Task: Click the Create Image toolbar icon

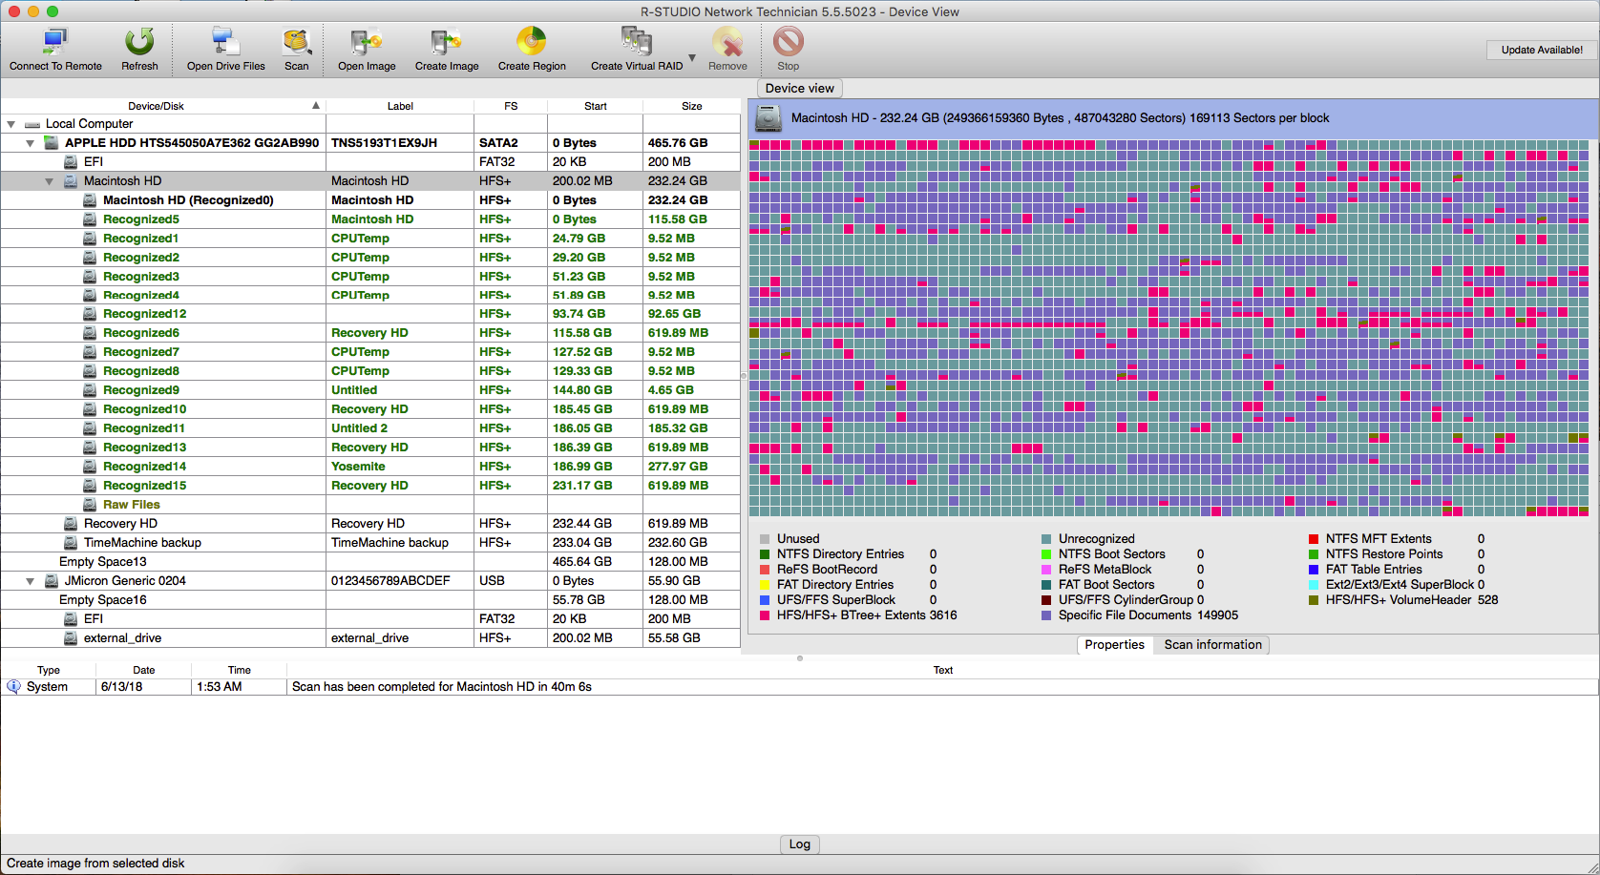Action: tap(447, 42)
